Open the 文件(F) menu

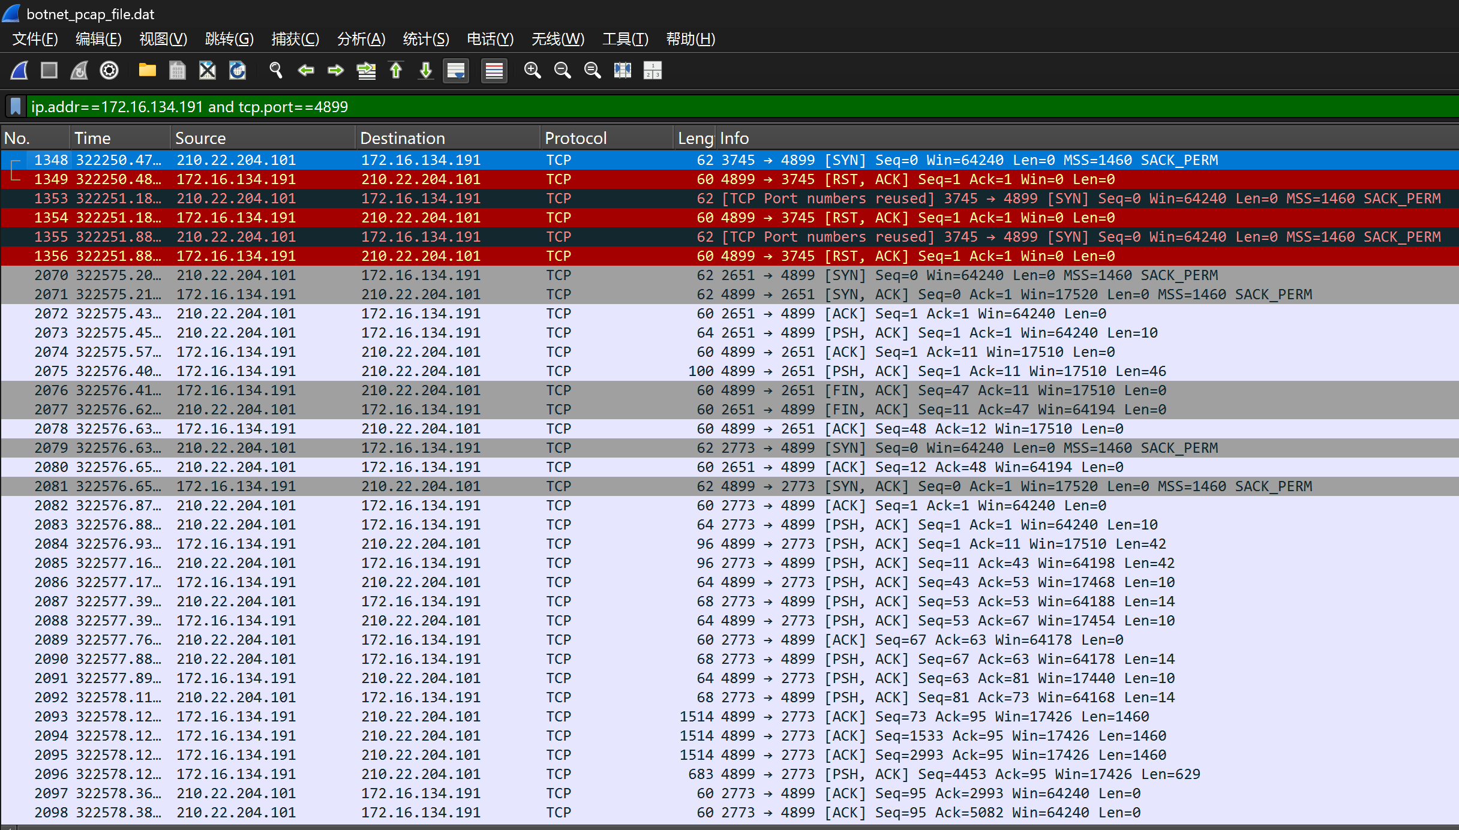click(x=35, y=39)
